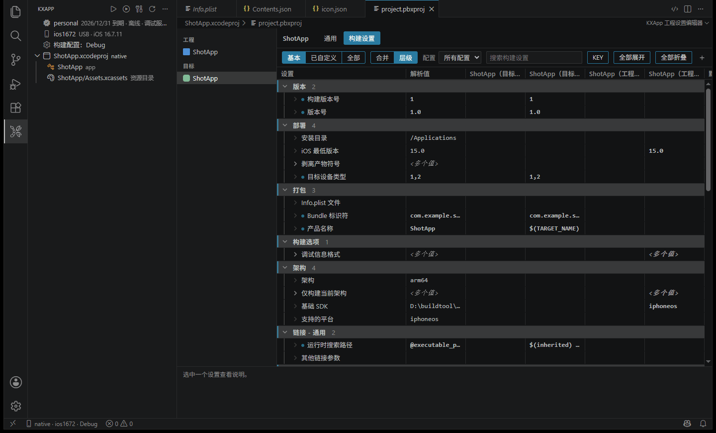The image size is (716, 433).
Task: Open the Run and Debug view
Action: pos(16,84)
